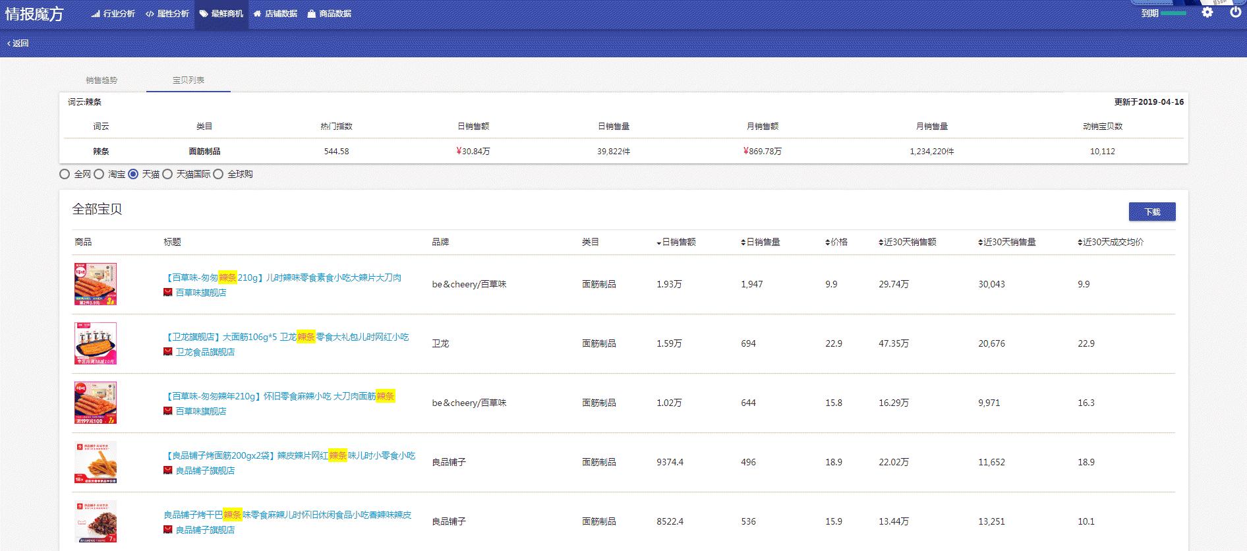Click the settings gear icon
This screenshot has height=551, width=1247.
pyautogui.click(x=1207, y=12)
